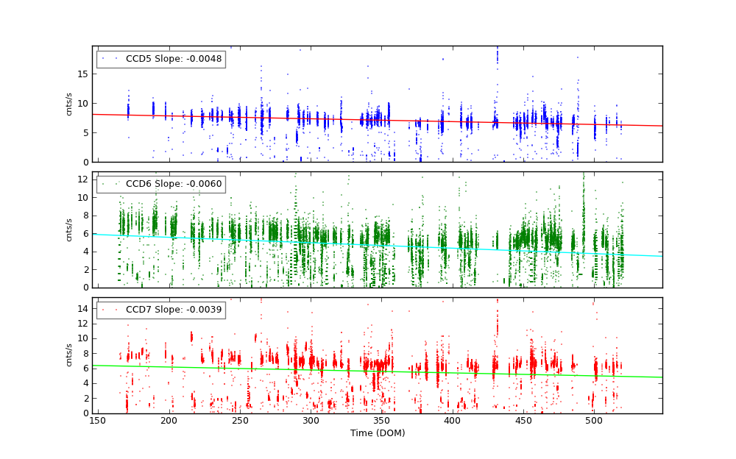Click the CCD6 Slope legend box
The image size is (736, 459).
(x=160, y=184)
